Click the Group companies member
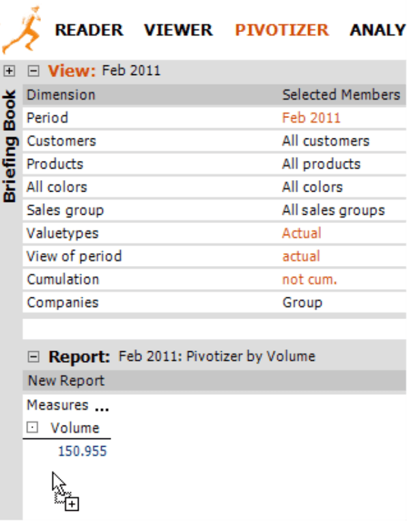The height and width of the screenshot is (521, 407). [302, 303]
